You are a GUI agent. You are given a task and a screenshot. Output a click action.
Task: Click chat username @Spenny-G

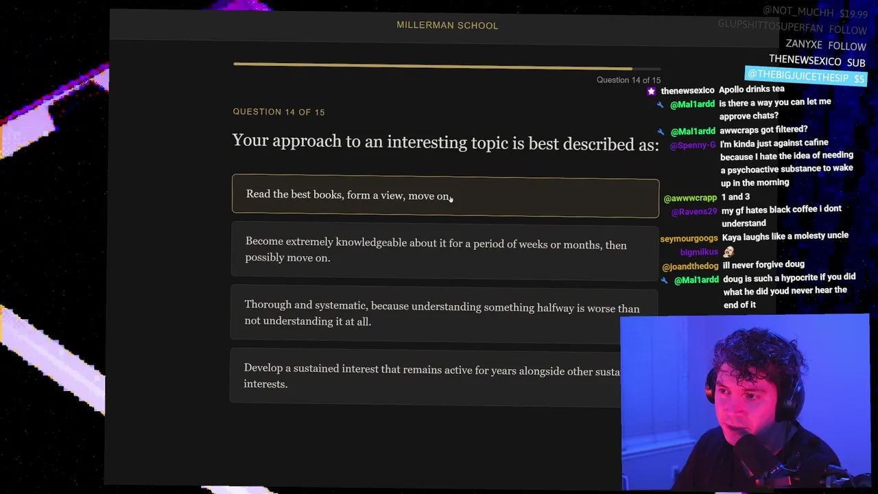pos(692,145)
